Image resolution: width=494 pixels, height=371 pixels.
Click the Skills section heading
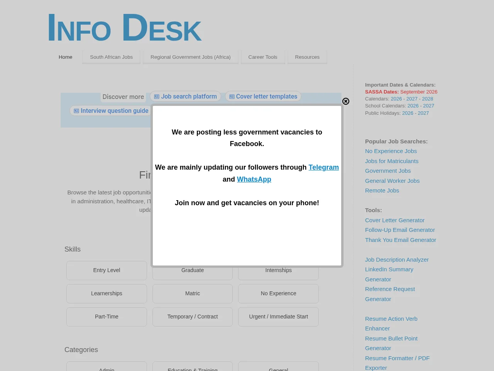73,249
